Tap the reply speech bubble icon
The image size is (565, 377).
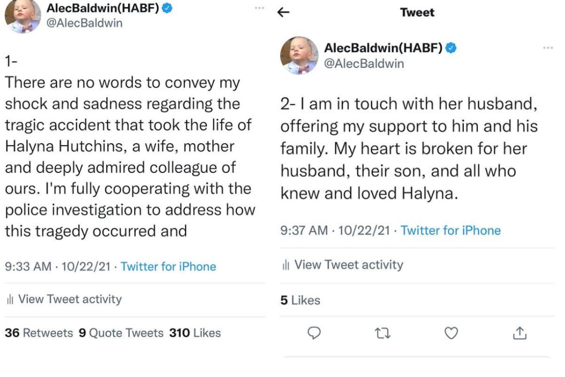314,333
